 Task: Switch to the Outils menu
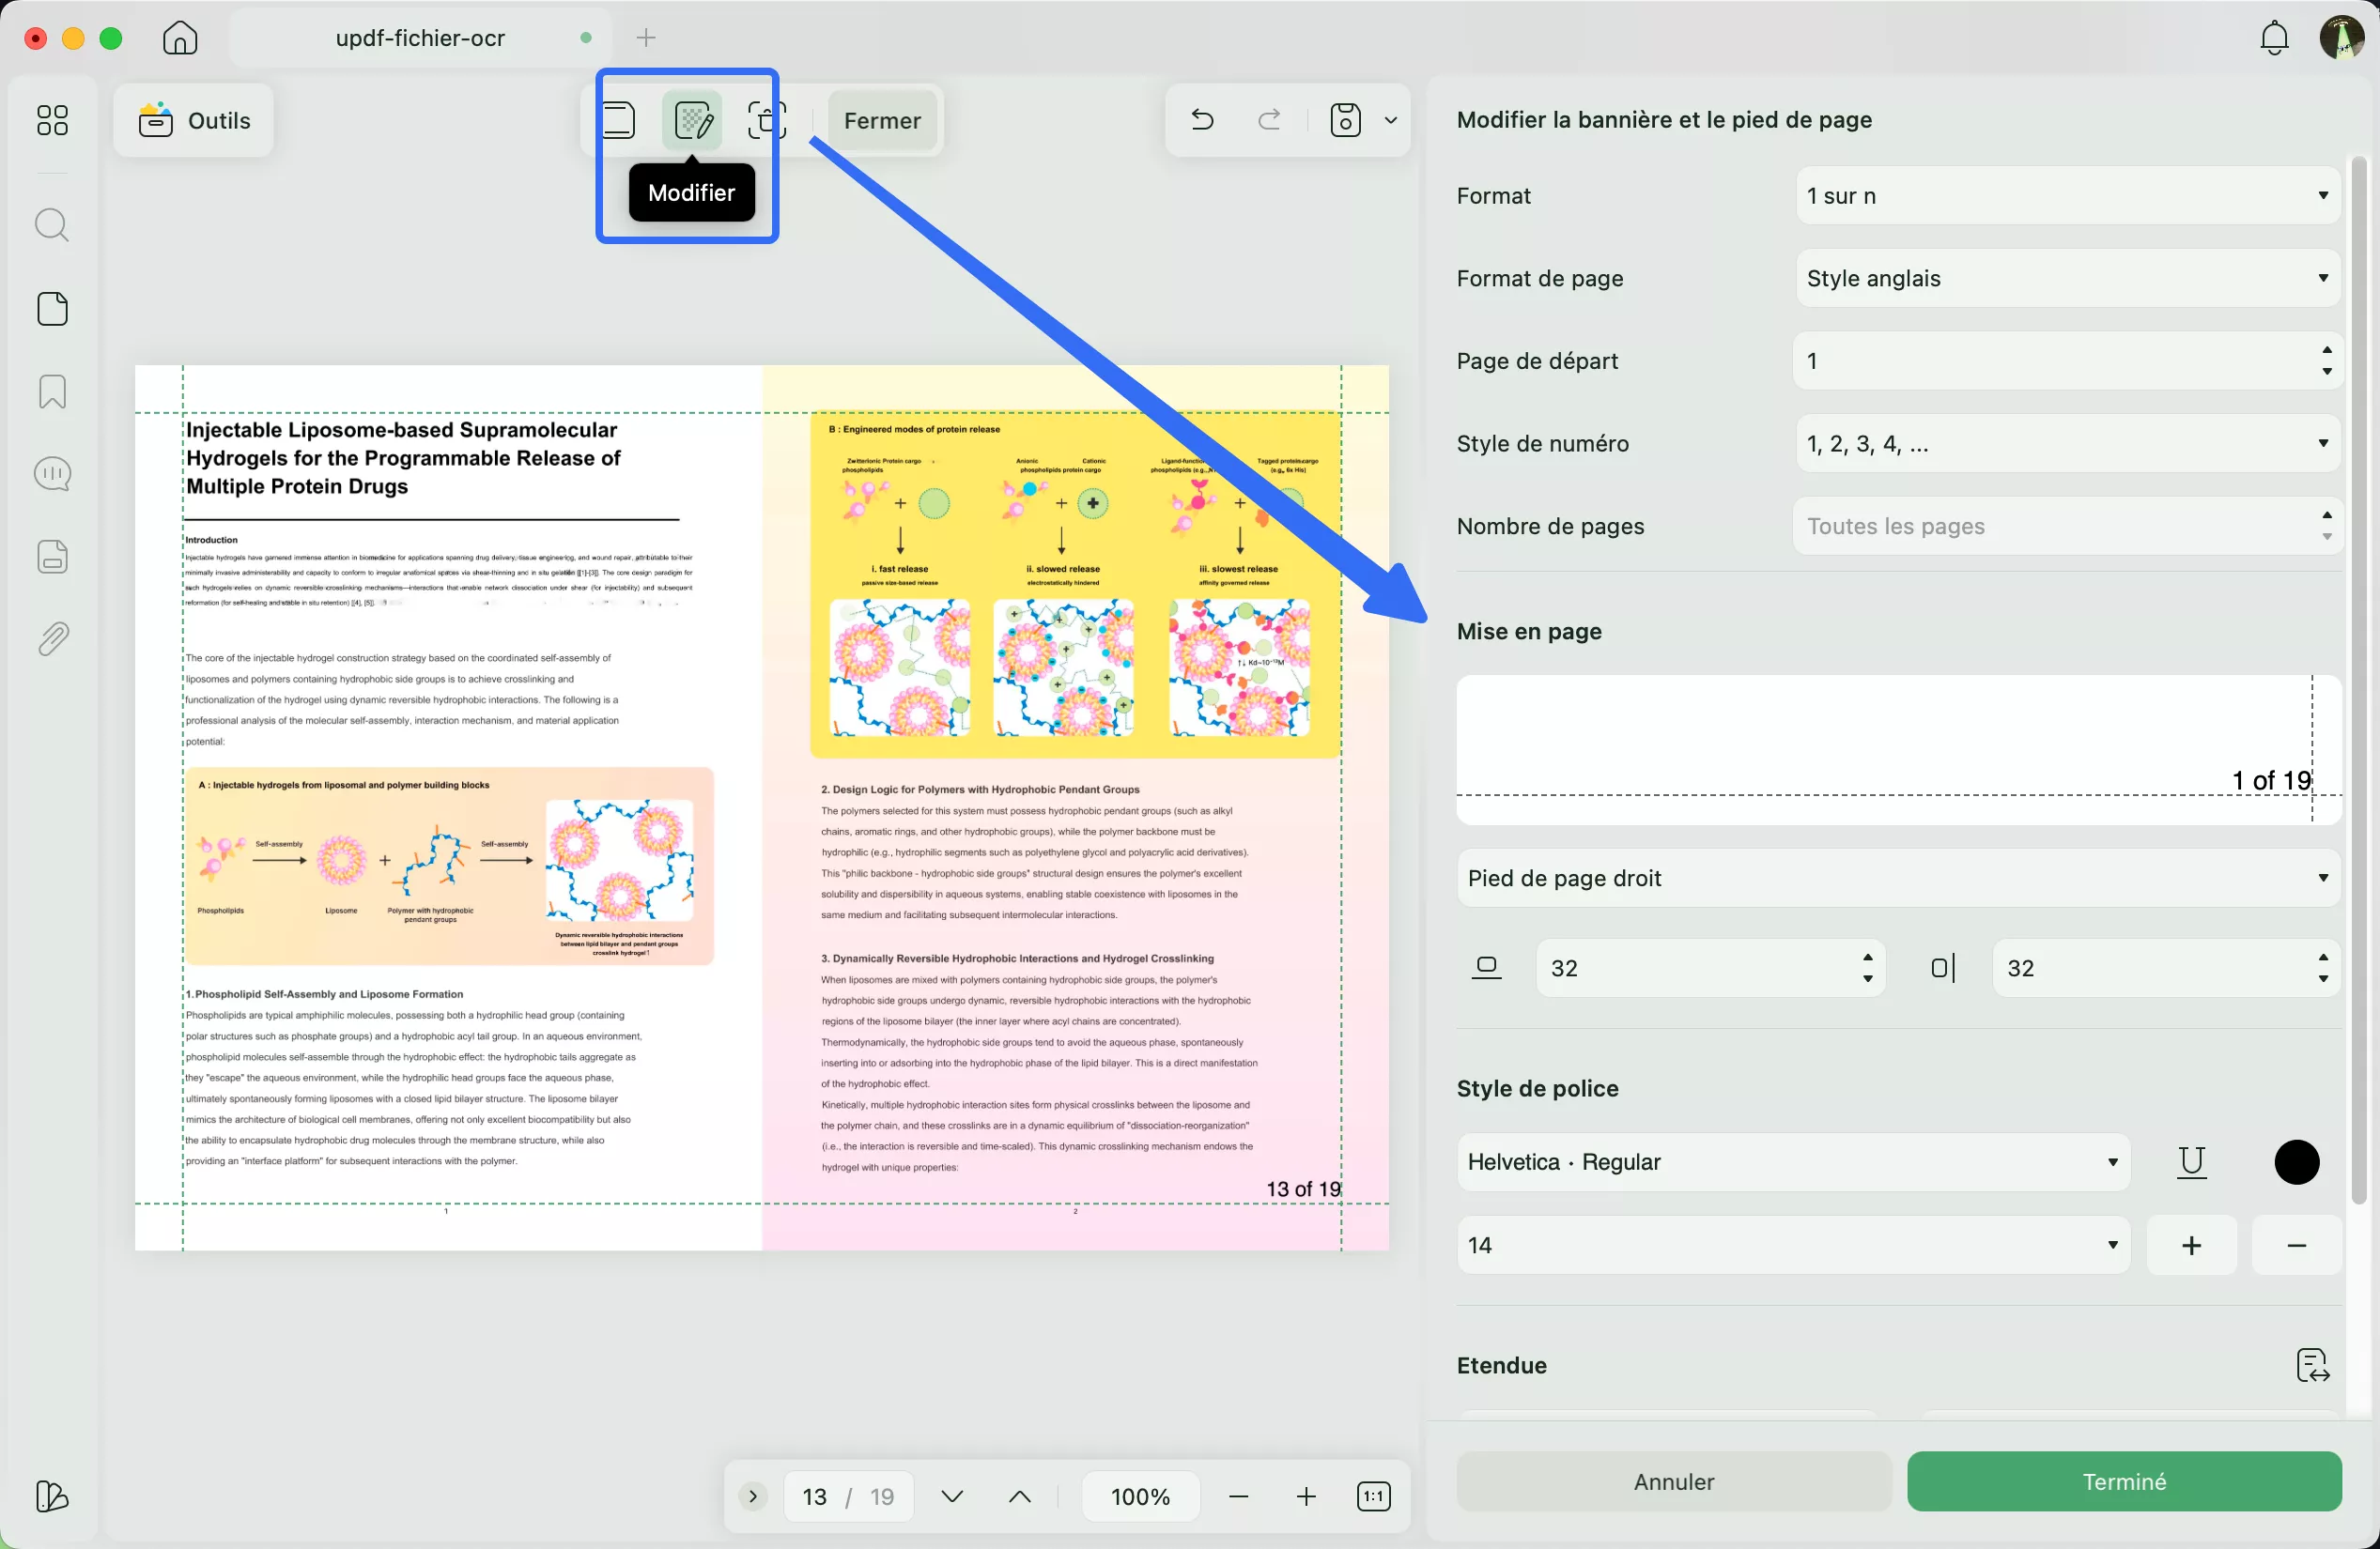click(194, 120)
